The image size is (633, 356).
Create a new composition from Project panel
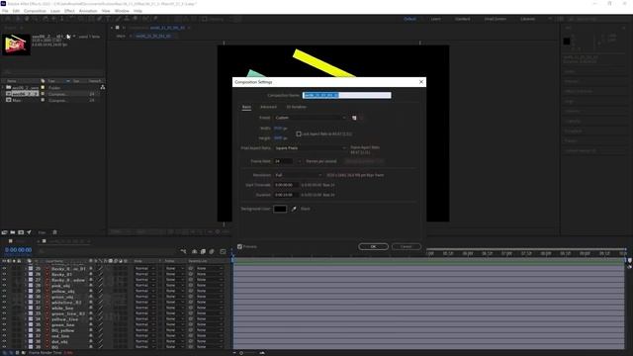coord(21,232)
